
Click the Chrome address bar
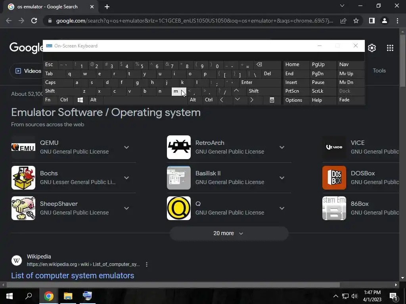tap(194, 21)
